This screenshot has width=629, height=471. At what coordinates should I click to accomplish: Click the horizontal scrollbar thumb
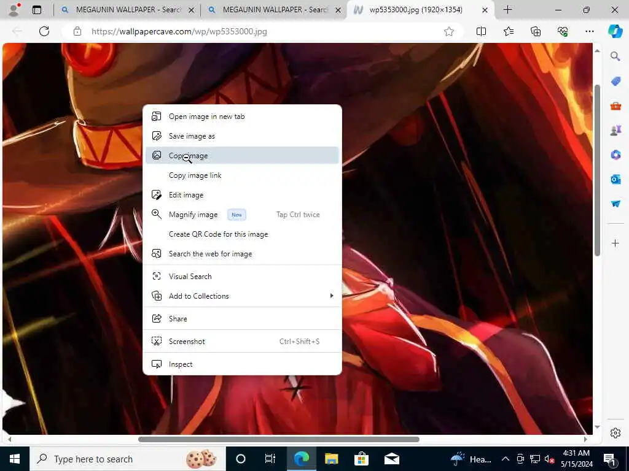point(279,439)
